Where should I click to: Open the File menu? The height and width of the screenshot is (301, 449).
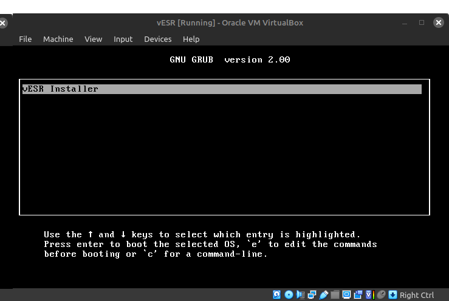tap(25, 39)
